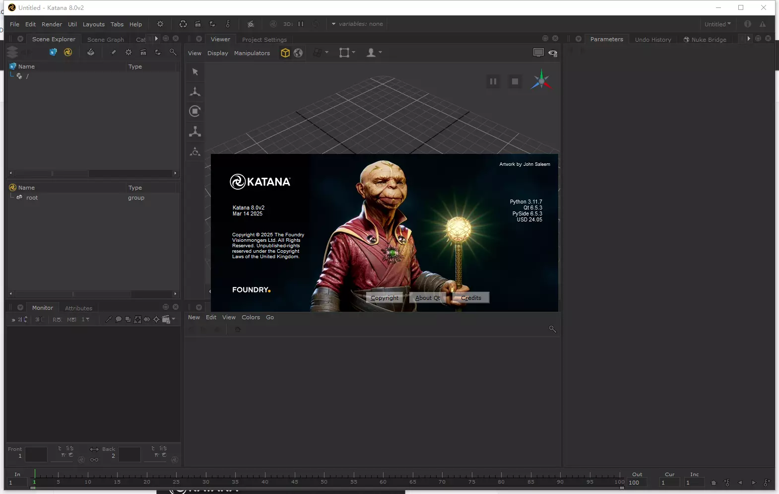This screenshot has width=779, height=494.
Task: Click the gear icon in Scene Explorer toolbar
Action: pos(129,52)
